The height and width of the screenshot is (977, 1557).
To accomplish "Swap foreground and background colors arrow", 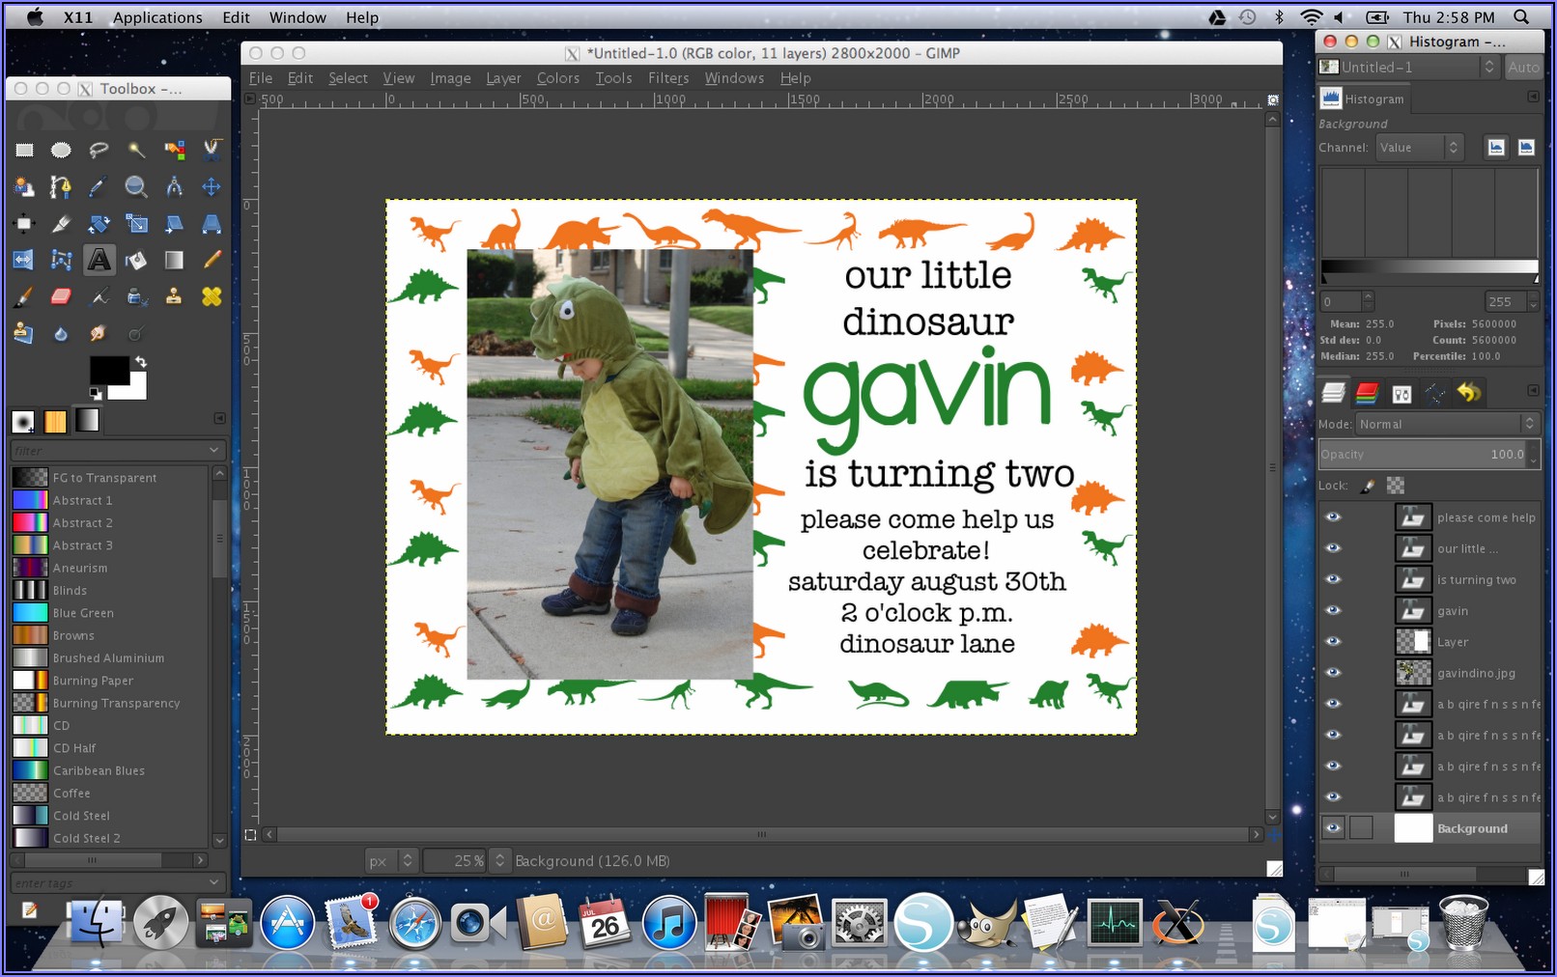I will (x=141, y=362).
